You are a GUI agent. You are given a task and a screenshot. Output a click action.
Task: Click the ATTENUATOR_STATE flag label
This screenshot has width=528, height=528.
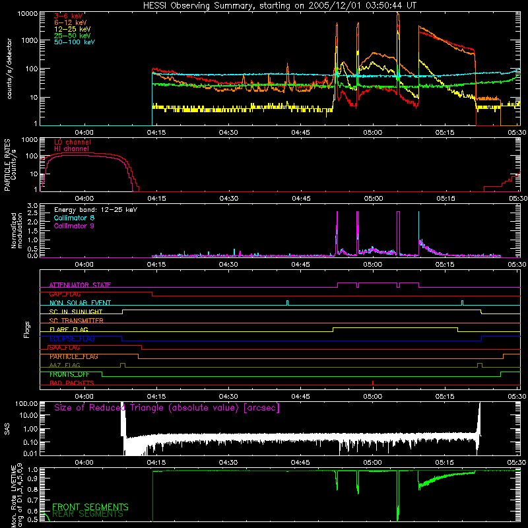pyautogui.click(x=80, y=285)
